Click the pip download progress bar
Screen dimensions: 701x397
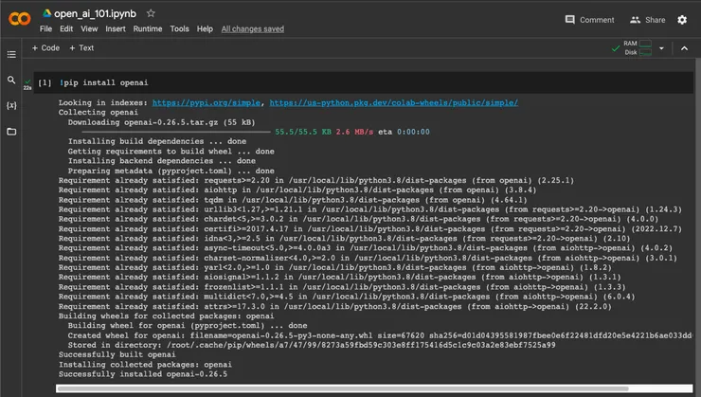point(176,132)
